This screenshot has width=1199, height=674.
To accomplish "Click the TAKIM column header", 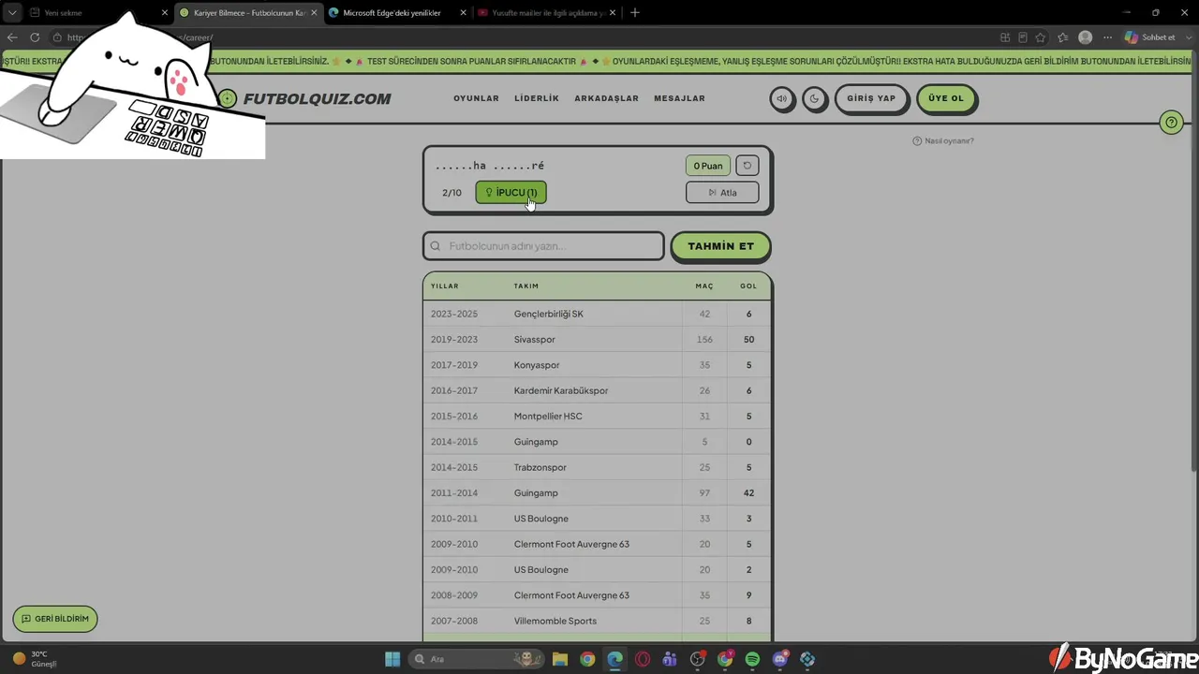I will coord(526,286).
